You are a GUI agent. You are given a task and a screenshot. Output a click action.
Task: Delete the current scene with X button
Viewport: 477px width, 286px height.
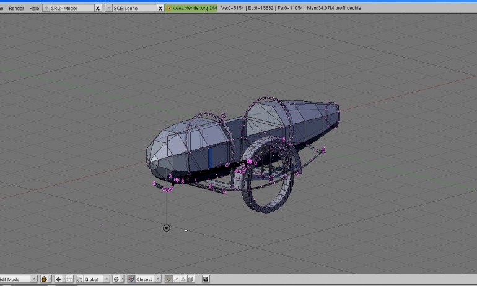pos(160,8)
